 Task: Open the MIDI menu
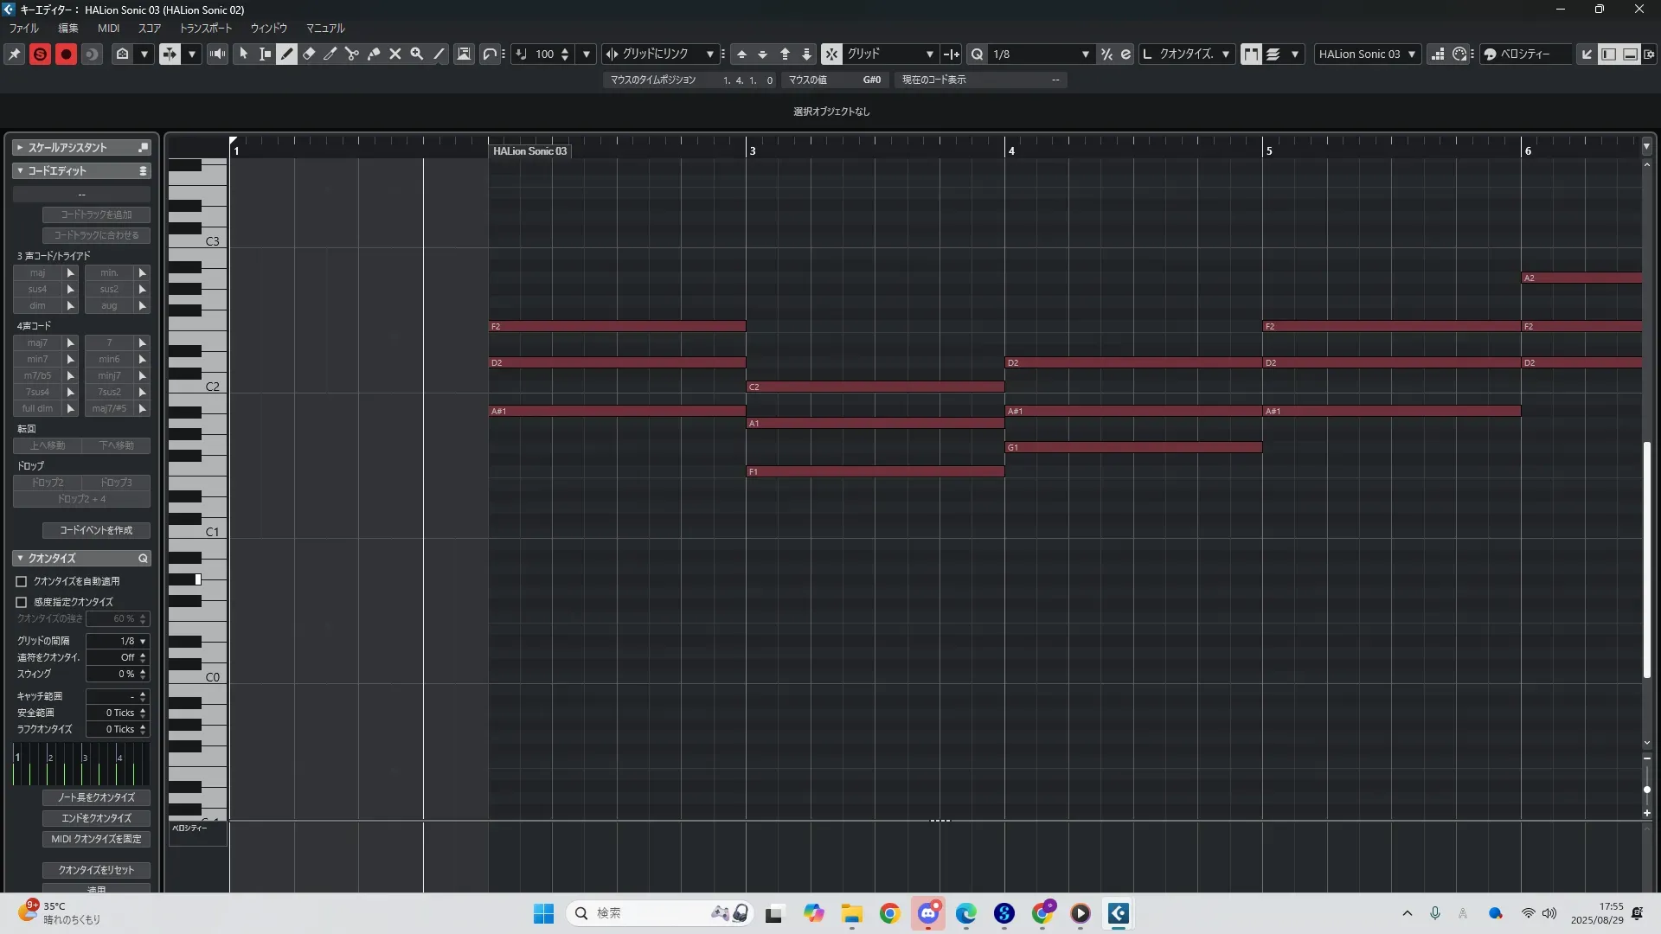pyautogui.click(x=108, y=28)
